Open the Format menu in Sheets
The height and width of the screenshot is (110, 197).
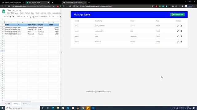click(x=27, y=13)
